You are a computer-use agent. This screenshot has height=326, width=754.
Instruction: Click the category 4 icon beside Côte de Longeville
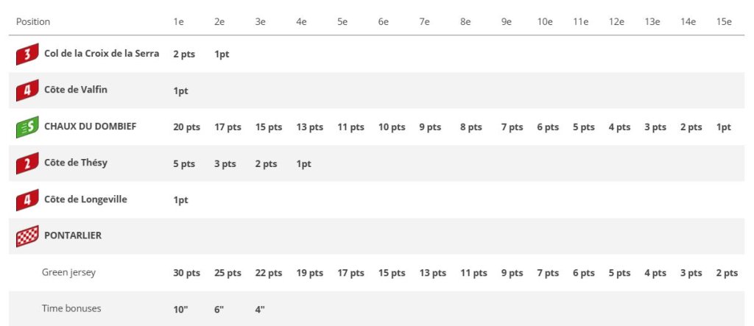[27, 200]
